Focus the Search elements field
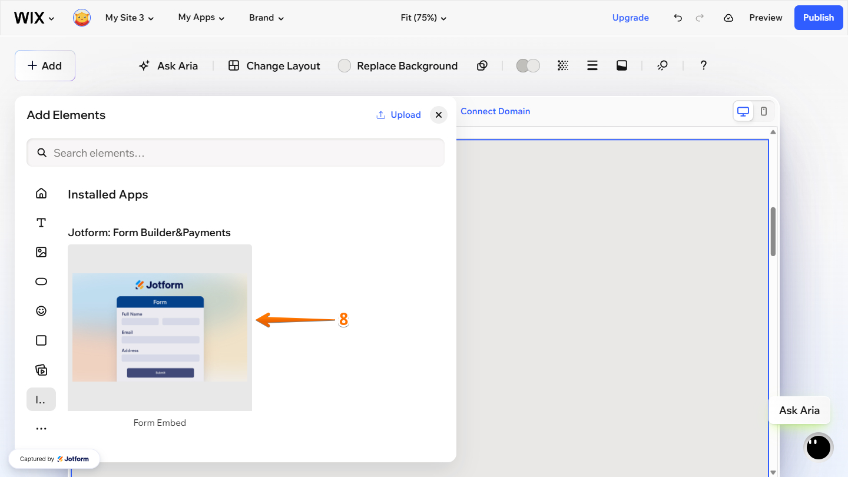This screenshot has height=477, width=848. pos(236,153)
